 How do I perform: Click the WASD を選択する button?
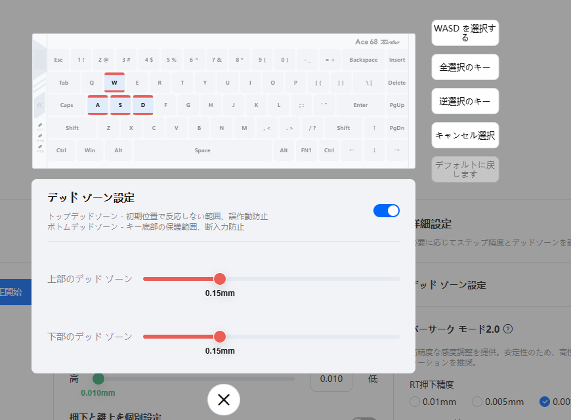coord(465,33)
